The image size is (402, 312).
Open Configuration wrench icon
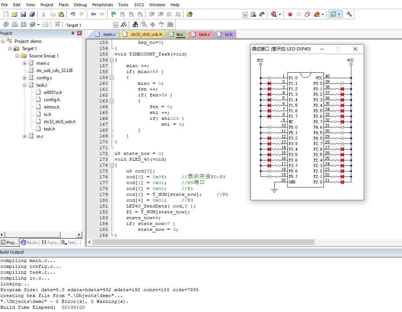click(x=349, y=14)
